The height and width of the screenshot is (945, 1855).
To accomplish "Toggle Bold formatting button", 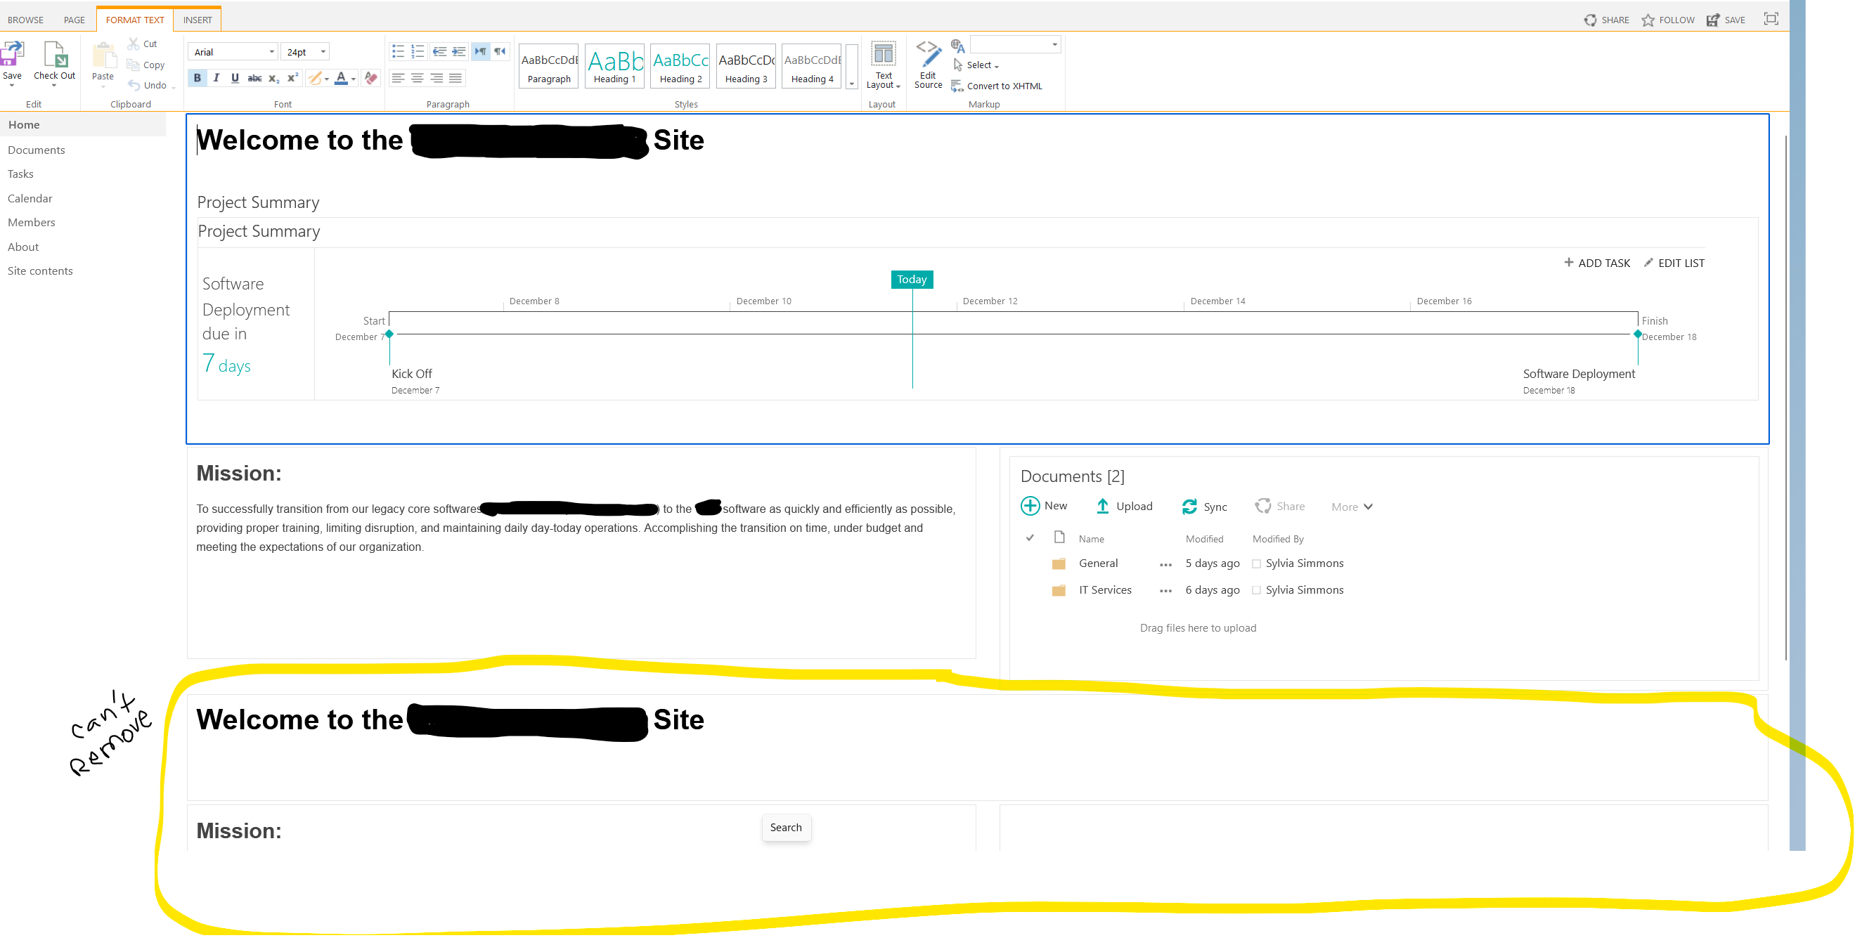I will (x=197, y=78).
